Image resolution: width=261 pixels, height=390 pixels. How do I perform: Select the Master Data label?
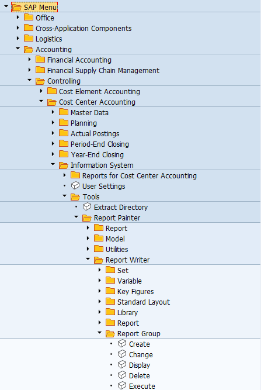(x=89, y=113)
